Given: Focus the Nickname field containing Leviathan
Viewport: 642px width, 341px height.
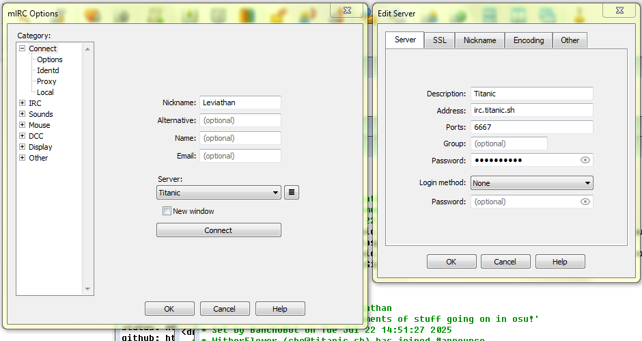Looking at the screenshot, I should click(x=240, y=103).
